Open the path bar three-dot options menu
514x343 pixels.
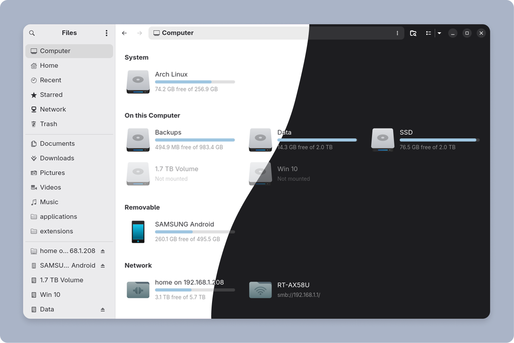click(x=397, y=33)
